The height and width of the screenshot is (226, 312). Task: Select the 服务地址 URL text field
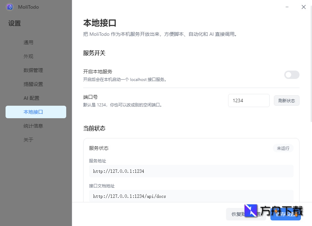pyautogui.click(x=191, y=171)
